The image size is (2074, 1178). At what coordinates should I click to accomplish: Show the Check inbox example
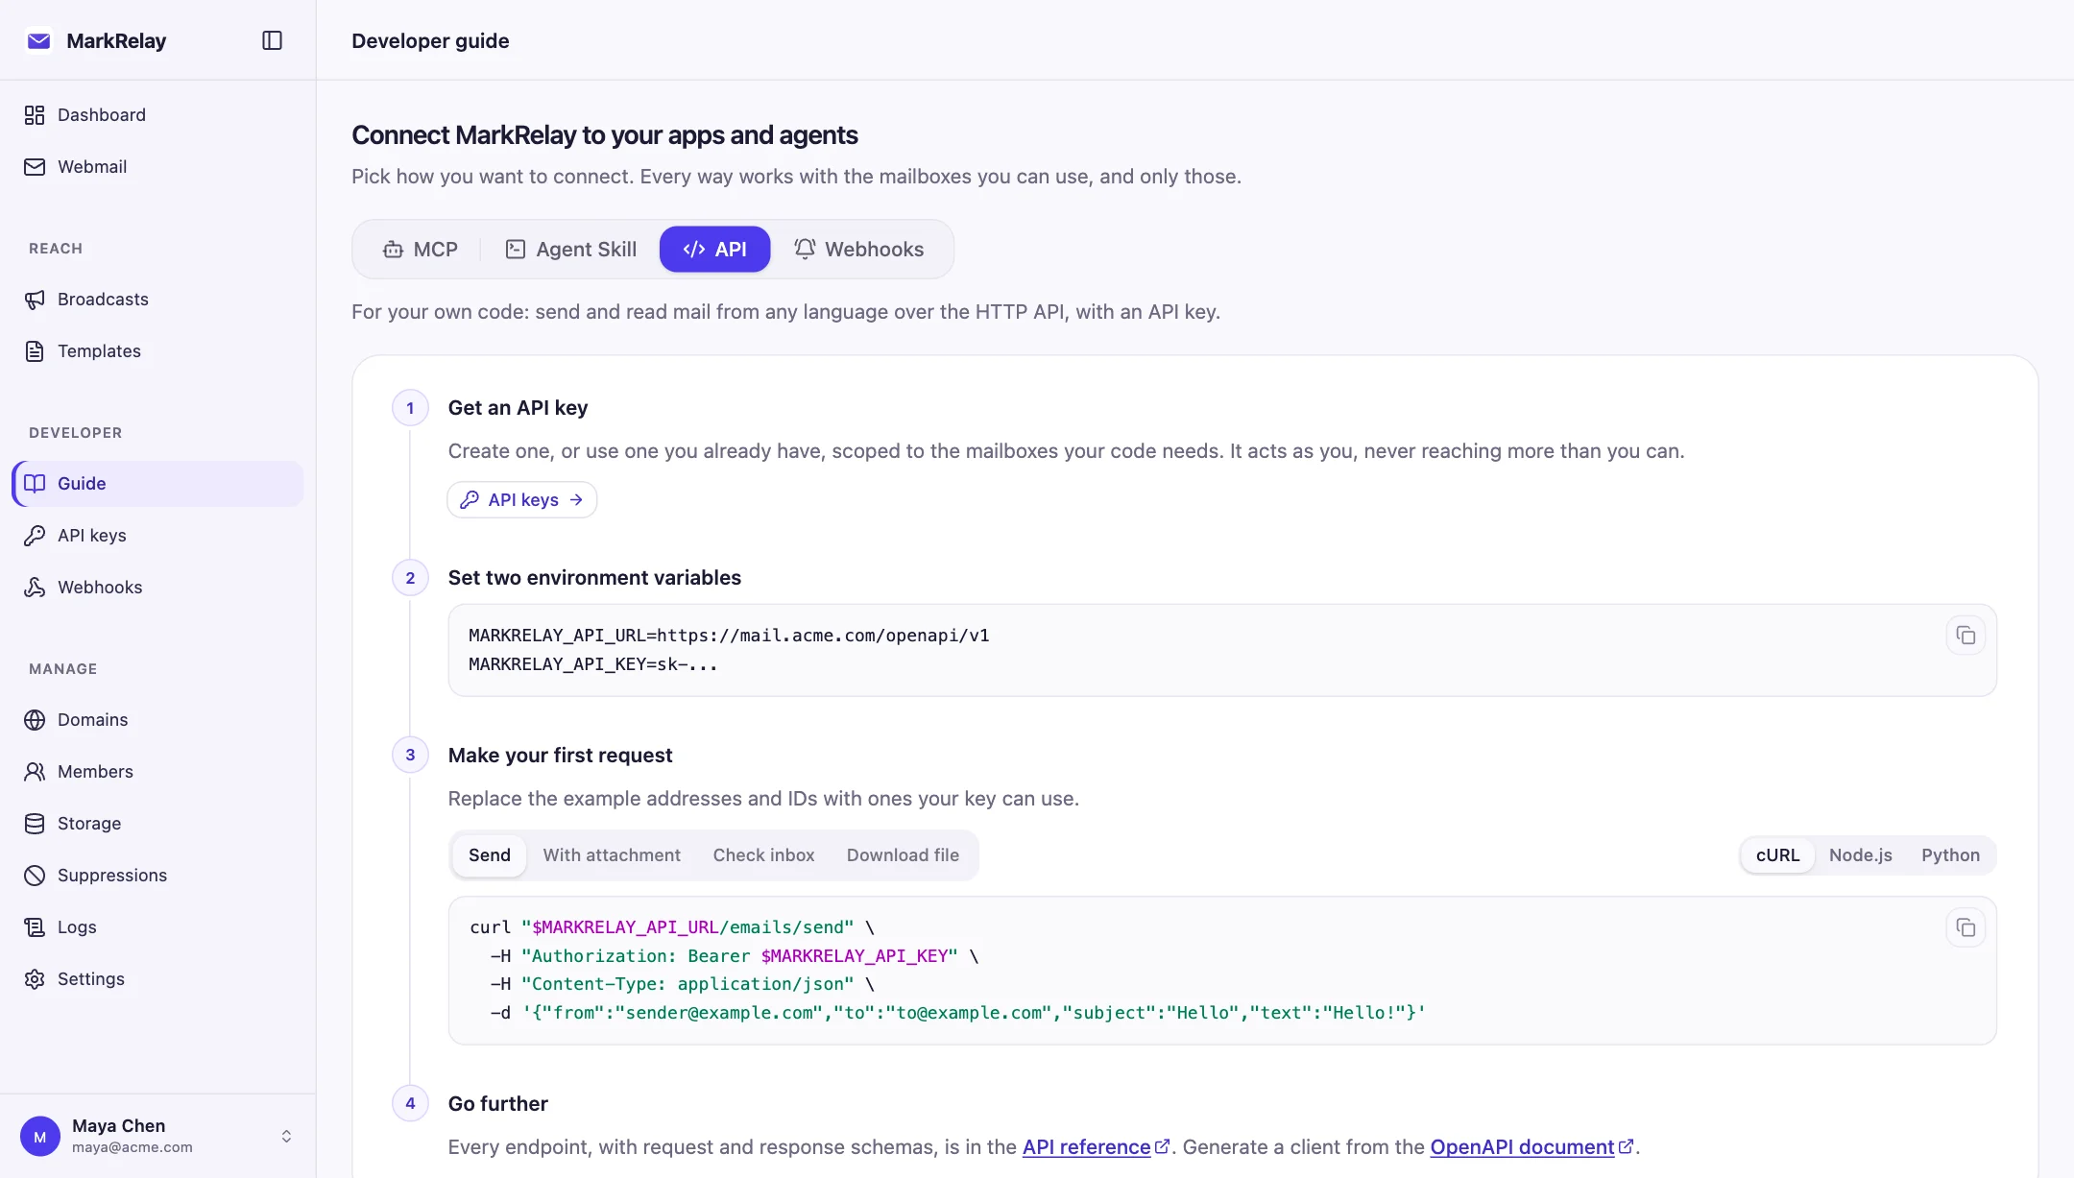[763, 855]
